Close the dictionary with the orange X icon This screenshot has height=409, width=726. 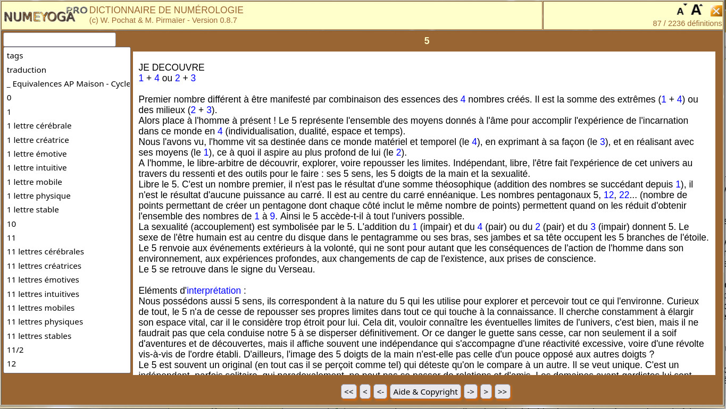[716, 11]
